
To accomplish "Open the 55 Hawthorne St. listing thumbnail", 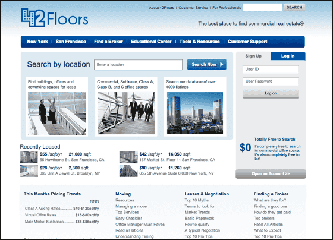I will pos(29,157).
